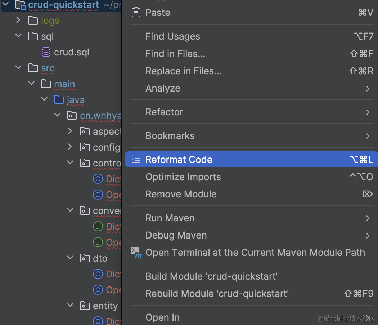Viewport: 378px width, 325px height.
Task: Expand the logs folder
Action: coord(18,20)
